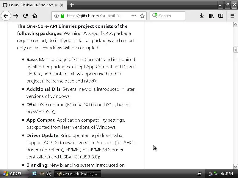The width and height of the screenshot is (238, 178).
Task: Minimize the browser window
Action: click(220, 5)
